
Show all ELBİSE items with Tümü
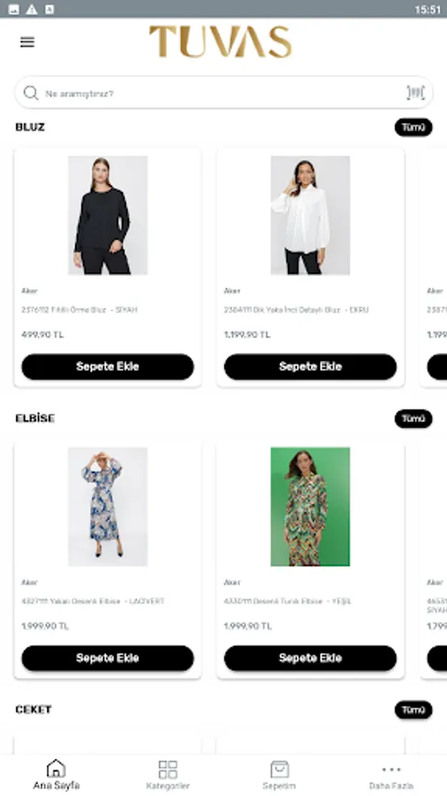413,419
